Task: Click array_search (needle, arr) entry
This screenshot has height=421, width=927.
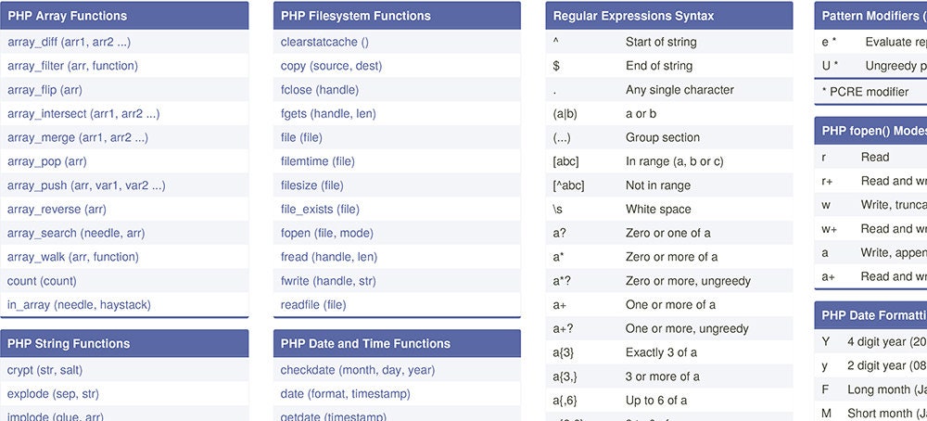Action: click(x=124, y=233)
